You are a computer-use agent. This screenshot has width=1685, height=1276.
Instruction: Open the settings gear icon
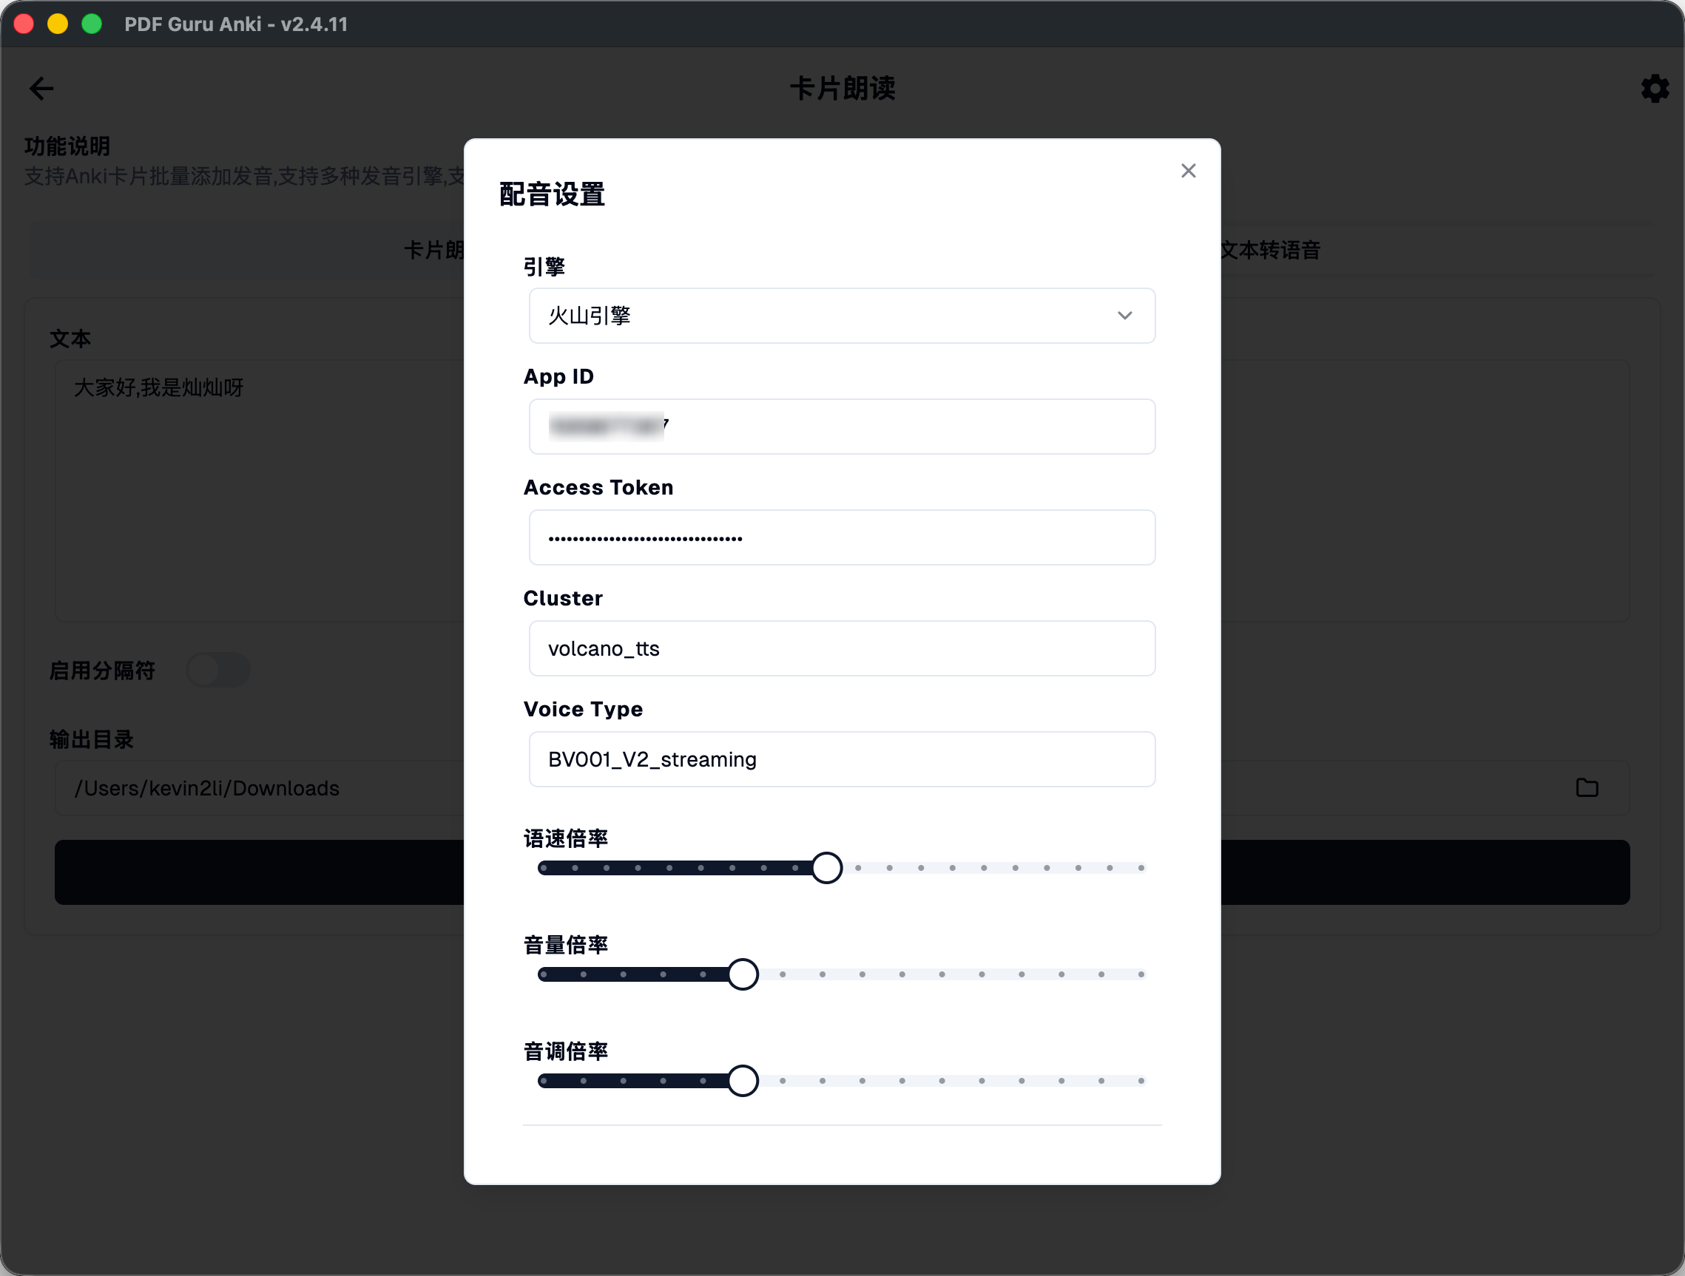[x=1654, y=88]
